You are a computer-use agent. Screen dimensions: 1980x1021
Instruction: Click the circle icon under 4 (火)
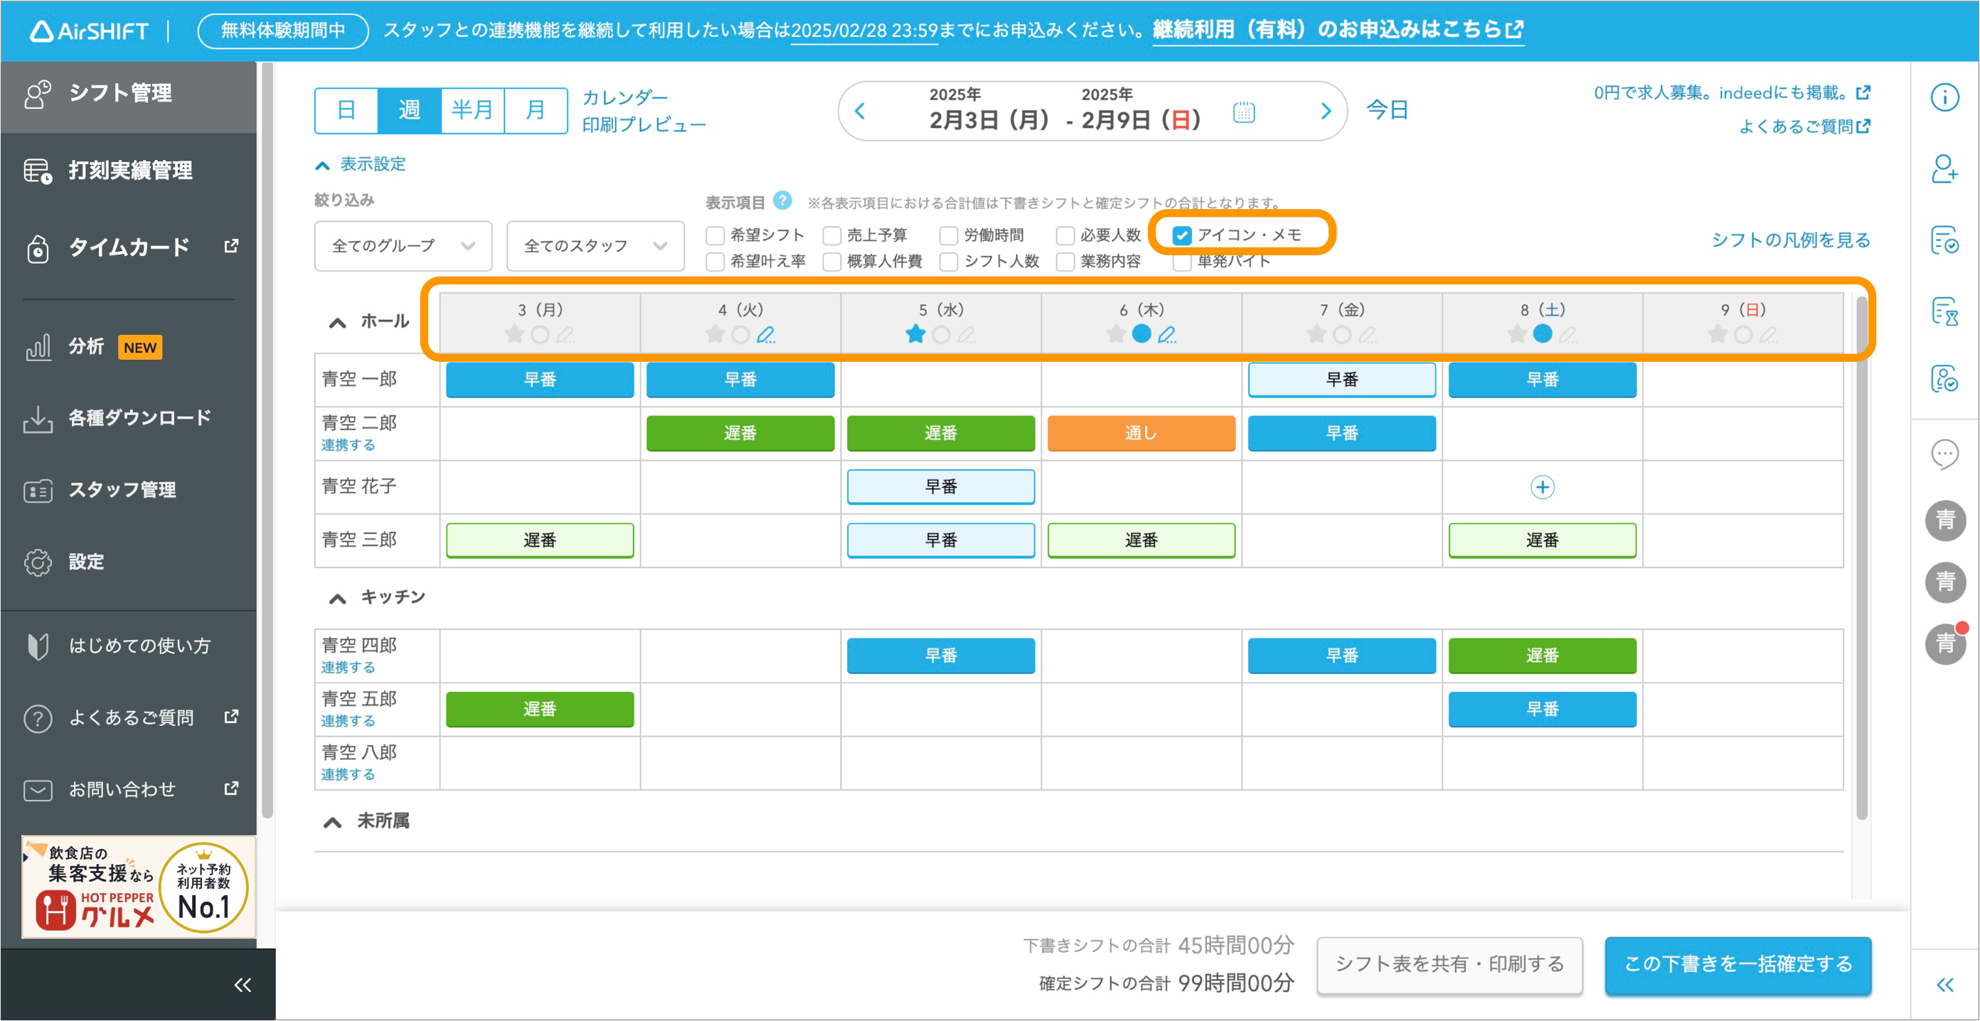(x=740, y=335)
